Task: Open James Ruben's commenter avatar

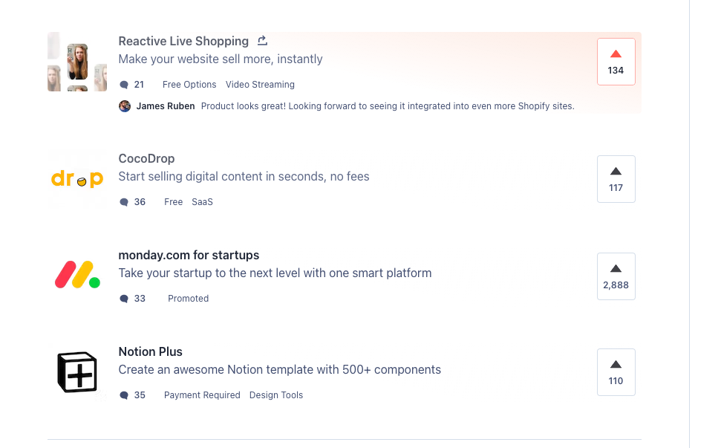Action: [125, 106]
